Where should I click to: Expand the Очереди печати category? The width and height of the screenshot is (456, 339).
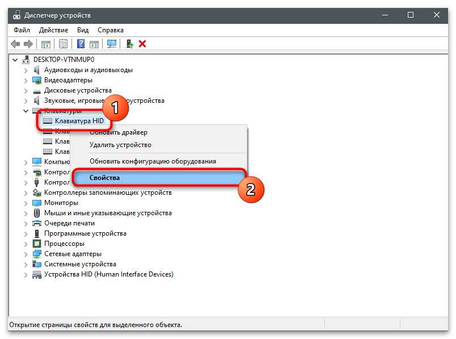[26, 224]
